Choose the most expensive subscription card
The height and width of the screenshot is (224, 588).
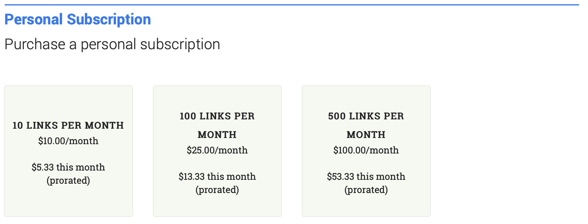coord(366,151)
